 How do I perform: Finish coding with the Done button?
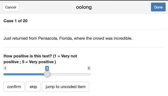point(158,7)
